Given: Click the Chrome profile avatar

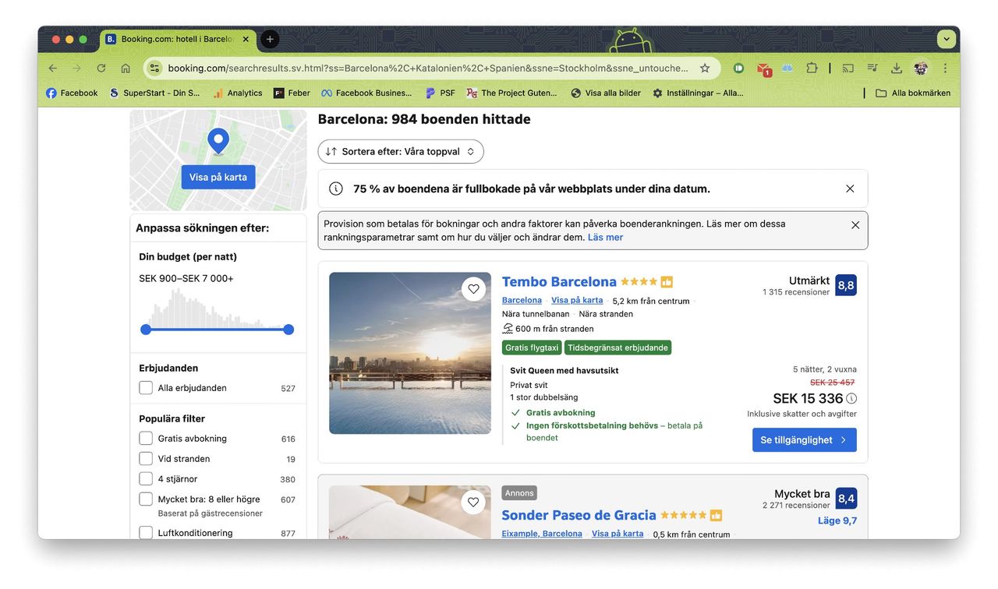Looking at the screenshot, I should coord(921,68).
